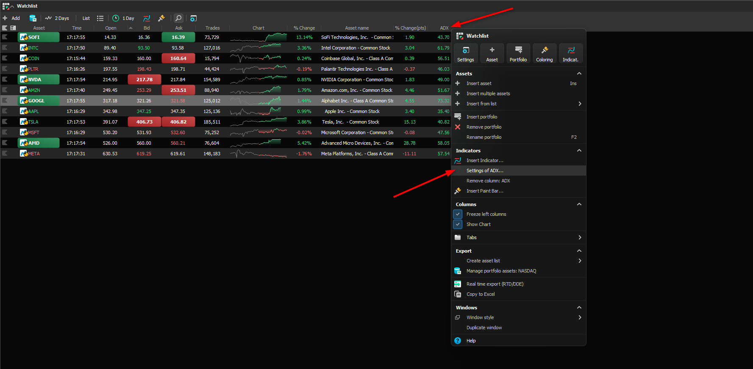Viewport: 753px width, 369px height.
Task: Choose Settings of ADX… menu entry
Action: pos(519,171)
